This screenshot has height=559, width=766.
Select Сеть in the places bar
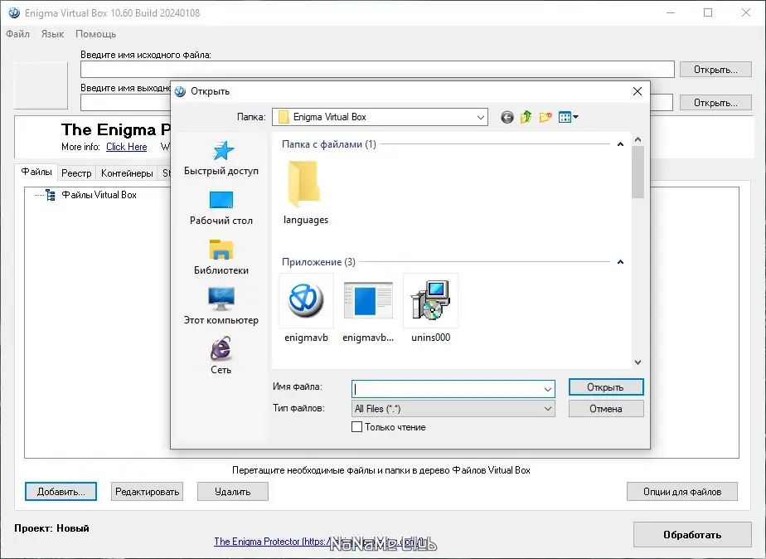pyautogui.click(x=221, y=355)
